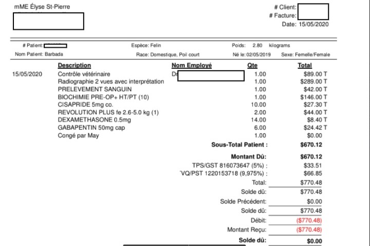The image size is (370, 246).
Task: Select the 'Congé par May' line
Action: click(78, 136)
